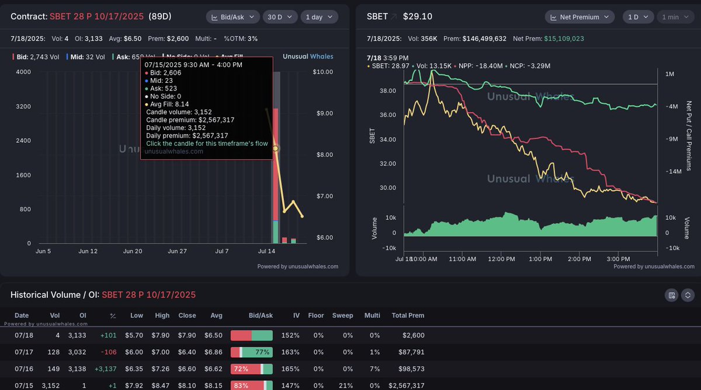Image resolution: width=701 pixels, height=390 pixels.
Task: Click the %OTM 3% stat
Action: click(x=241, y=38)
